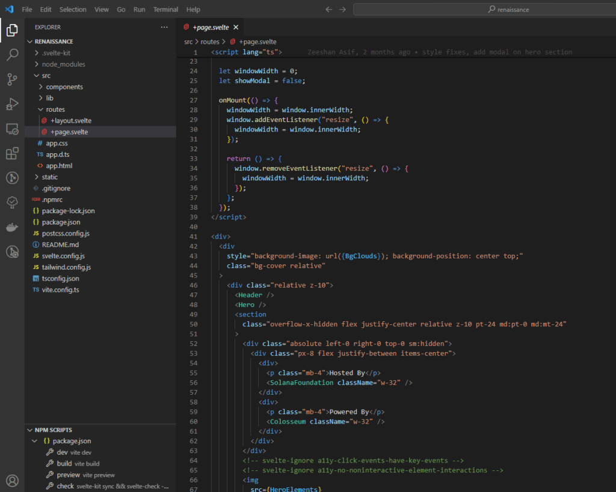Click the renaissance command center search box
The image size is (616, 492).
point(484,10)
